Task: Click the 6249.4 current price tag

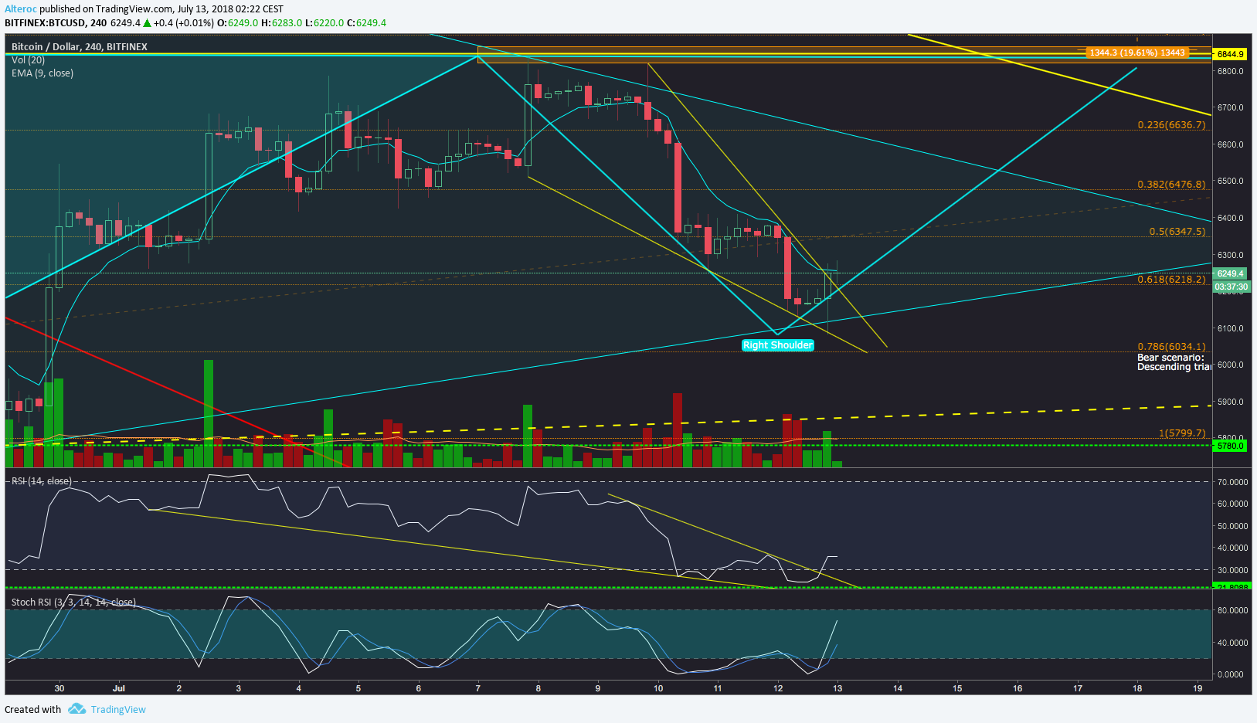Action: click(x=1230, y=273)
